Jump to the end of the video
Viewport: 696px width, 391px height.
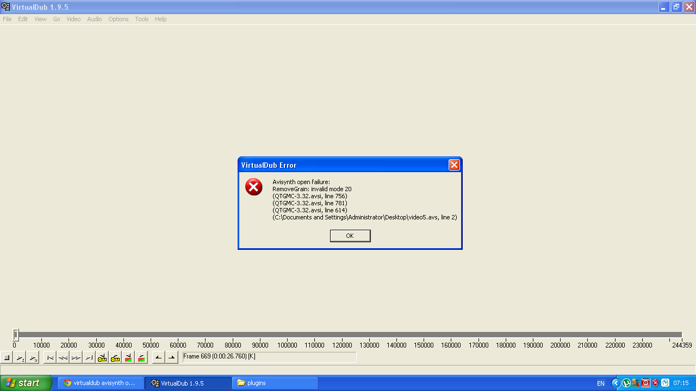coord(89,357)
